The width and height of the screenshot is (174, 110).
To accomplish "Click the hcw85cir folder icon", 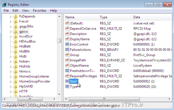I will click(16, 36).
